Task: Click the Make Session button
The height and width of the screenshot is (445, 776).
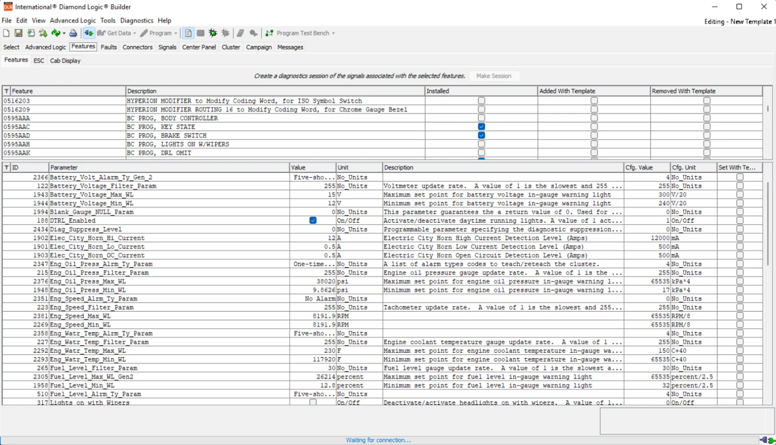Action: click(494, 76)
